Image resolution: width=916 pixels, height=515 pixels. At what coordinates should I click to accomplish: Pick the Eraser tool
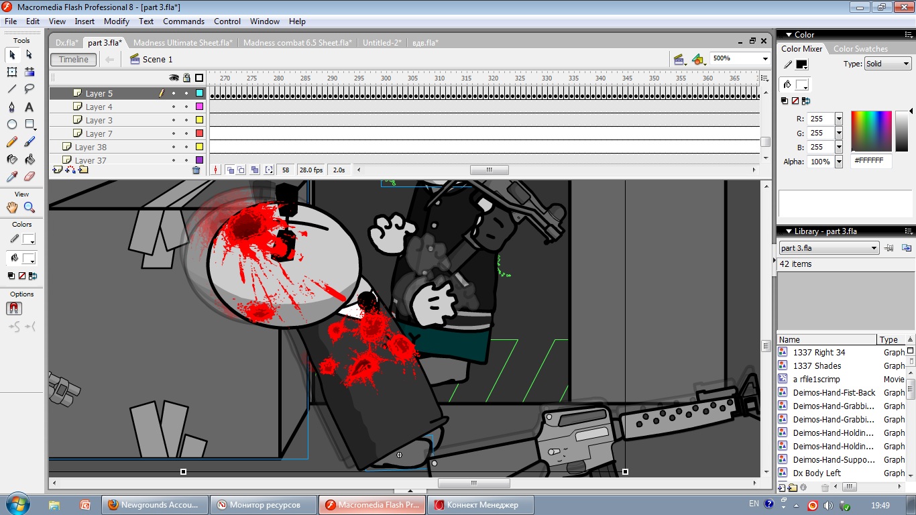coord(29,176)
